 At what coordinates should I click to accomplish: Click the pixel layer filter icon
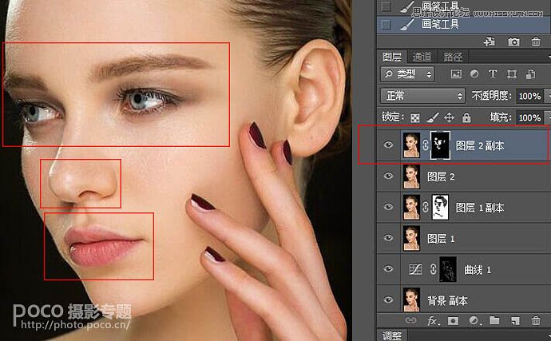456,74
